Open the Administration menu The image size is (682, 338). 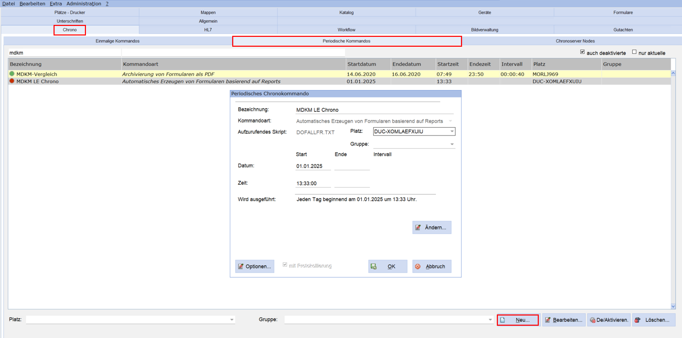84,3
